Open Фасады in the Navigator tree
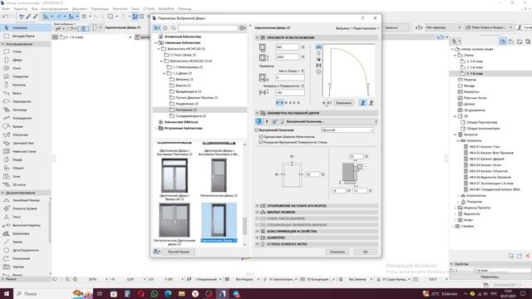The height and width of the screenshot is (299, 532). (469, 86)
